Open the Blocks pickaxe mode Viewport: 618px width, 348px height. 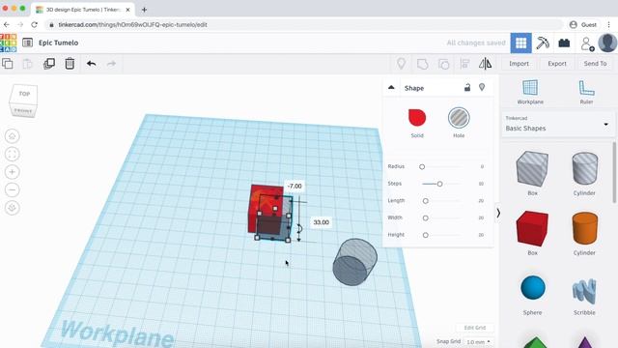[x=543, y=43]
